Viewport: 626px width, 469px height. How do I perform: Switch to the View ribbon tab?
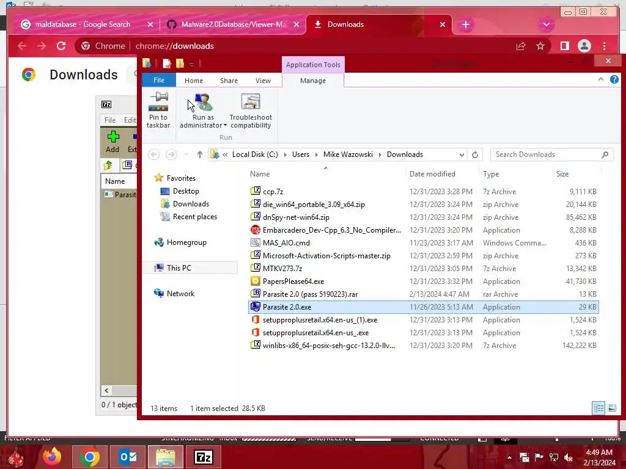pos(263,81)
